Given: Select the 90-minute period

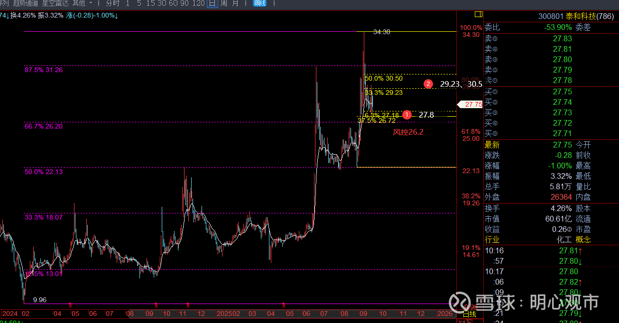Looking at the screenshot, I should pos(185,3).
